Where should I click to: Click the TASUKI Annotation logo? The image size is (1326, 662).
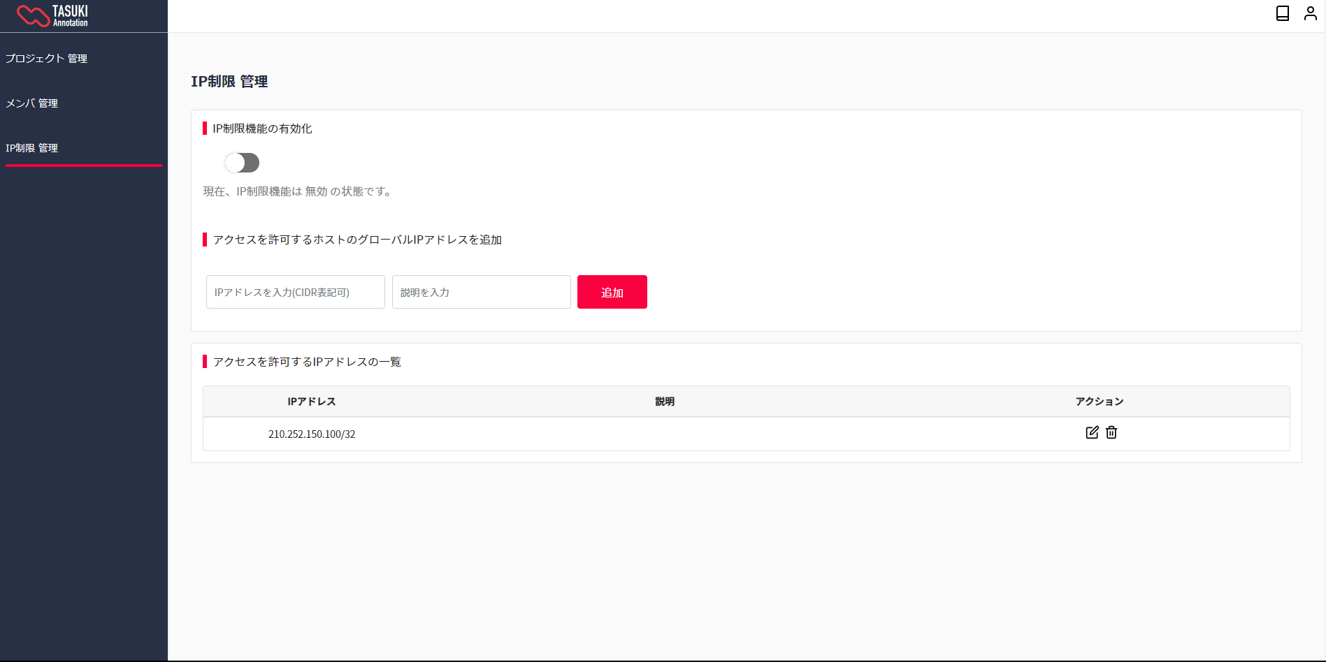pyautogui.click(x=53, y=15)
